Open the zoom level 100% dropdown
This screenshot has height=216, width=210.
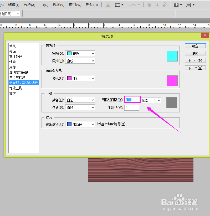tap(134, 5)
